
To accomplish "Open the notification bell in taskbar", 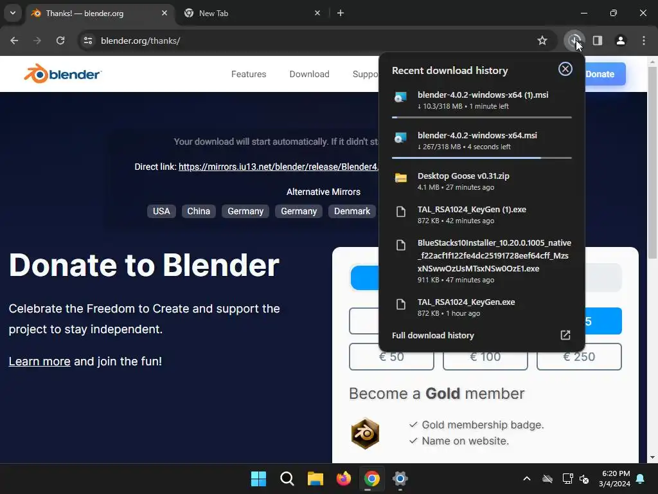I will (x=641, y=479).
